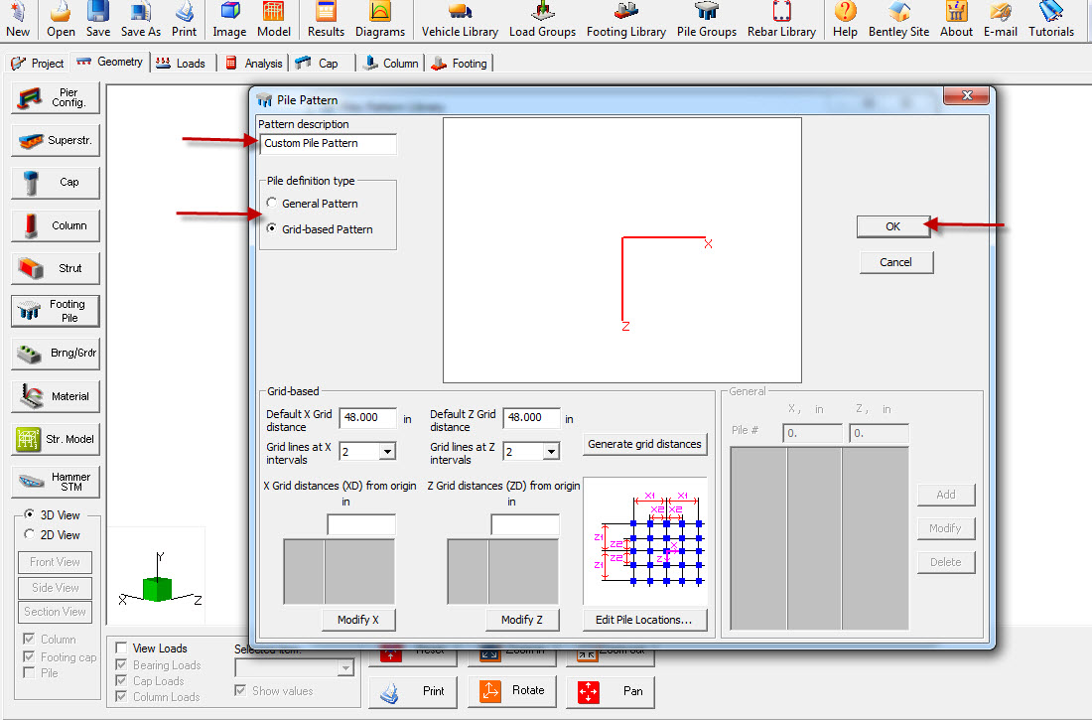The height and width of the screenshot is (720, 1092).
Task: Expand Grid lines at X intervals dropdown
Action: [387, 452]
